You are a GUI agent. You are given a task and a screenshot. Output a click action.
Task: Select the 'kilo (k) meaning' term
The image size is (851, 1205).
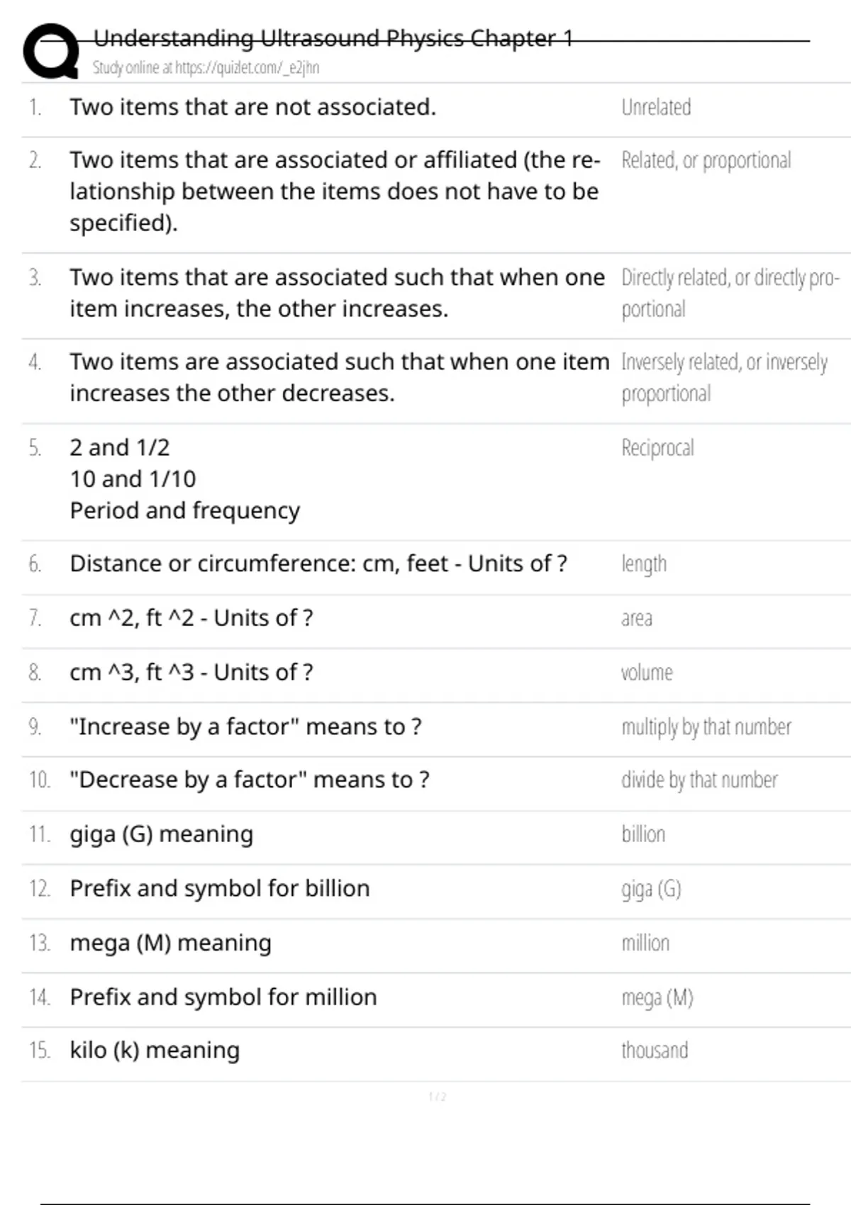point(155,1050)
